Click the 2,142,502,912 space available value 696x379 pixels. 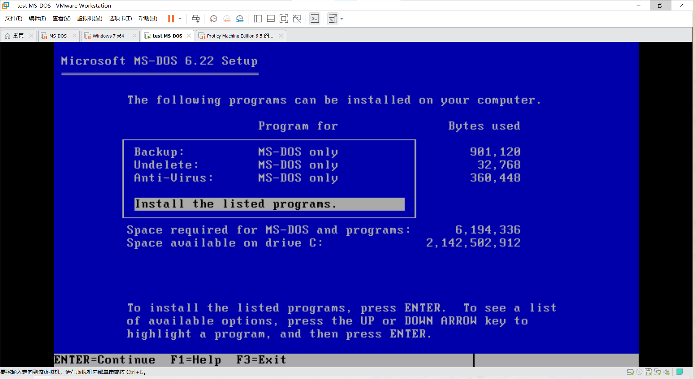tap(473, 243)
